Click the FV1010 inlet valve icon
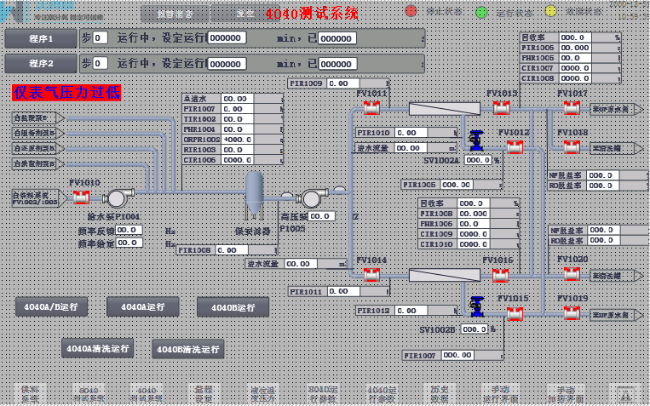650x406 pixels. pos(81,197)
